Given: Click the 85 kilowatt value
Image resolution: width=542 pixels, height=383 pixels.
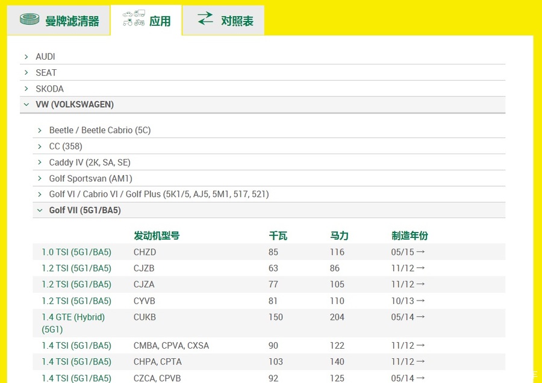Looking at the screenshot, I should 273,252.
